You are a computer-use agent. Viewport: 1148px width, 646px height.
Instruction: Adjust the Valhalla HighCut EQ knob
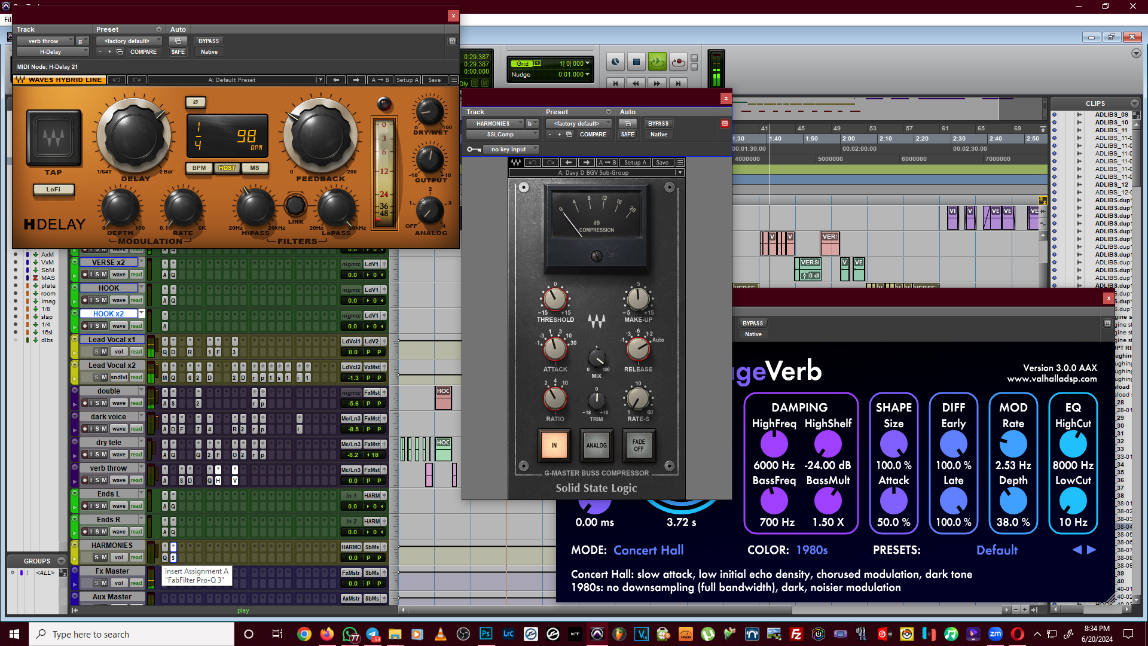point(1073,444)
